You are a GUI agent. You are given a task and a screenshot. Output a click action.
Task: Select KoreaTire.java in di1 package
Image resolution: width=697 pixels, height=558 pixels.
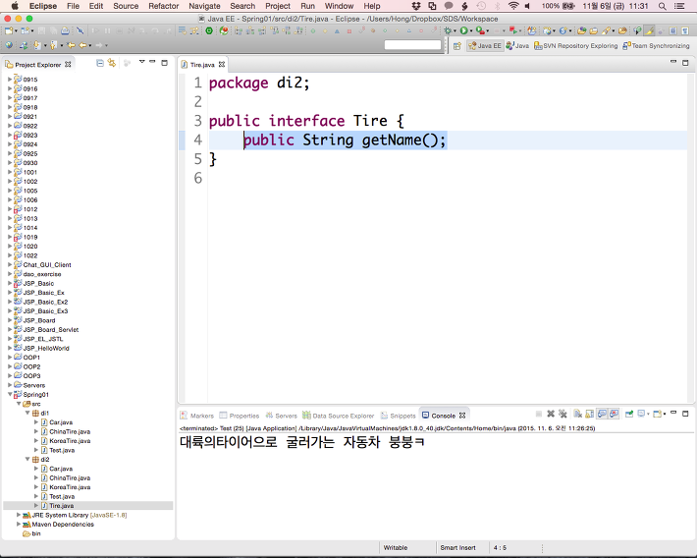[x=70, y=440]
